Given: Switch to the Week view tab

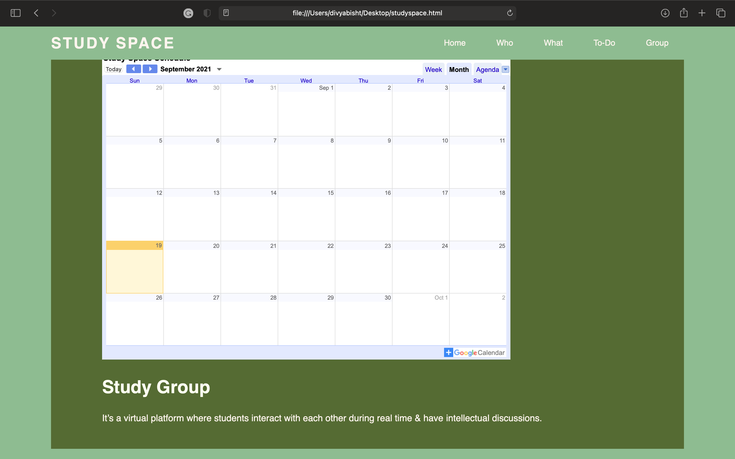Looking at the screenshot, I should click(x=433, y=70).
